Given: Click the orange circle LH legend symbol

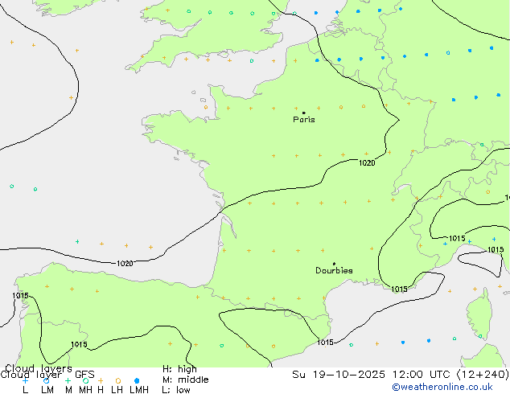Looking at the screenshot, I should click(118, 380).
